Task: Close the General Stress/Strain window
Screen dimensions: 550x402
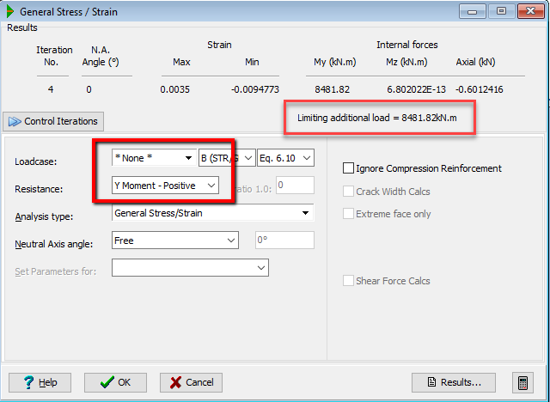Action: pos(531,11)
